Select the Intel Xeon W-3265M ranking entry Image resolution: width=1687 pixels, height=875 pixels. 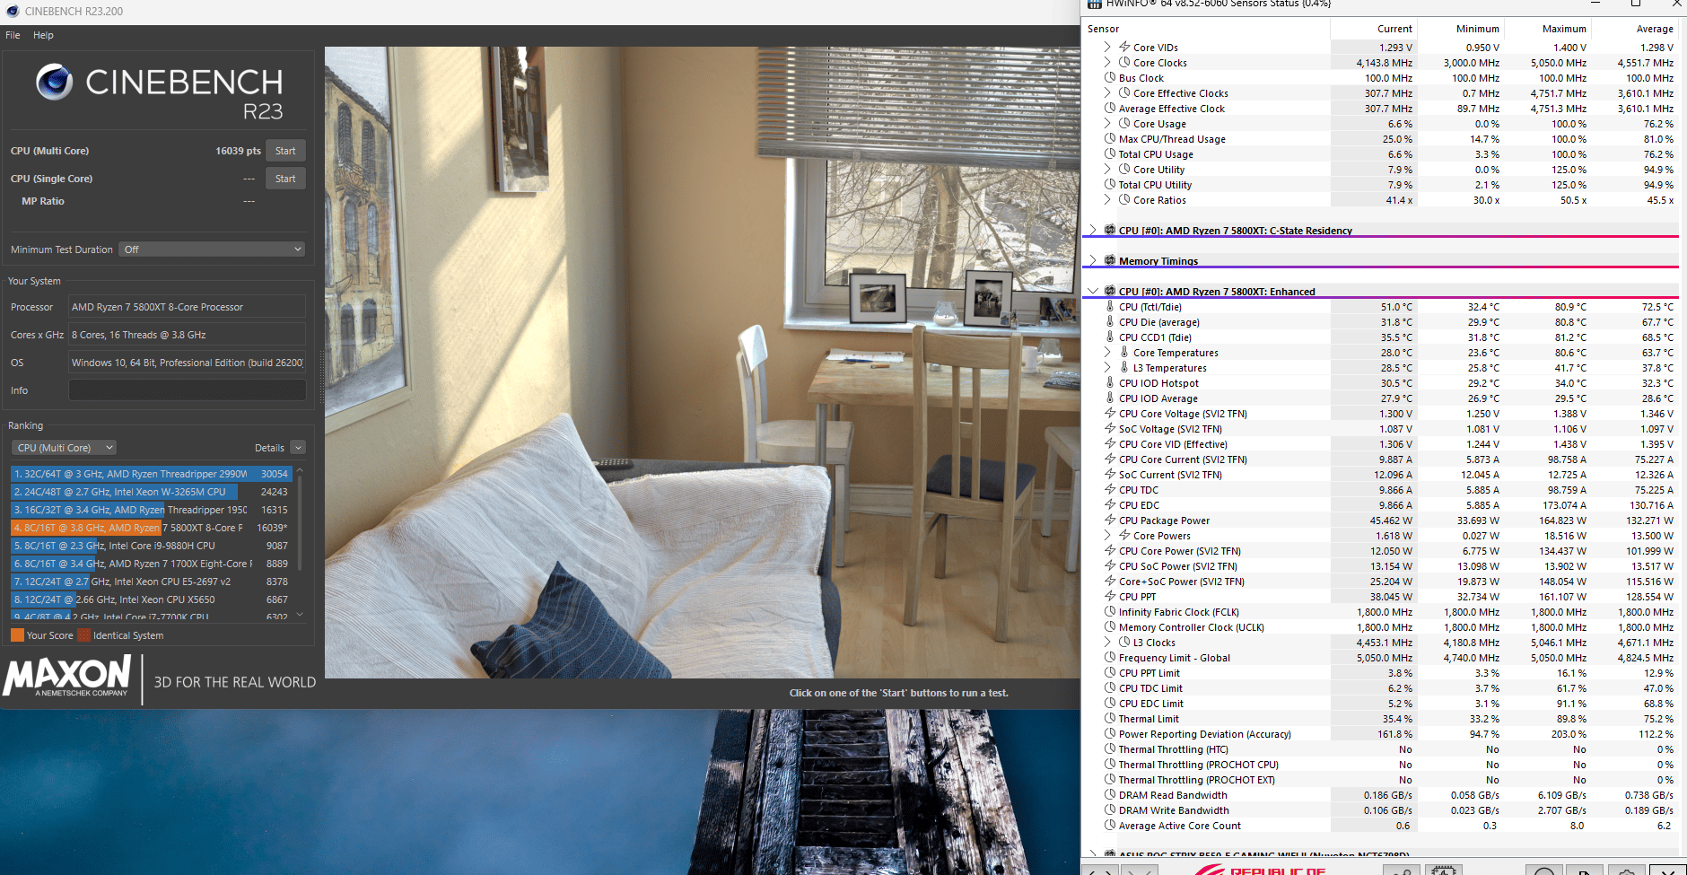pos(150,492)
